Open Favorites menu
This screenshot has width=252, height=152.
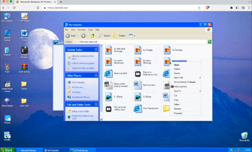82,30
